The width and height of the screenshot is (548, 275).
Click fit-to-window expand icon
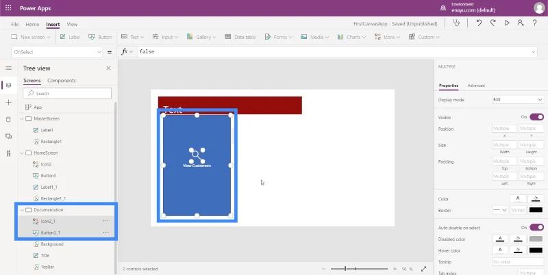tap(423, 269)
